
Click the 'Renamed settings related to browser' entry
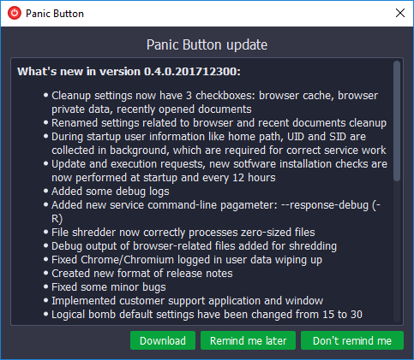219,123
